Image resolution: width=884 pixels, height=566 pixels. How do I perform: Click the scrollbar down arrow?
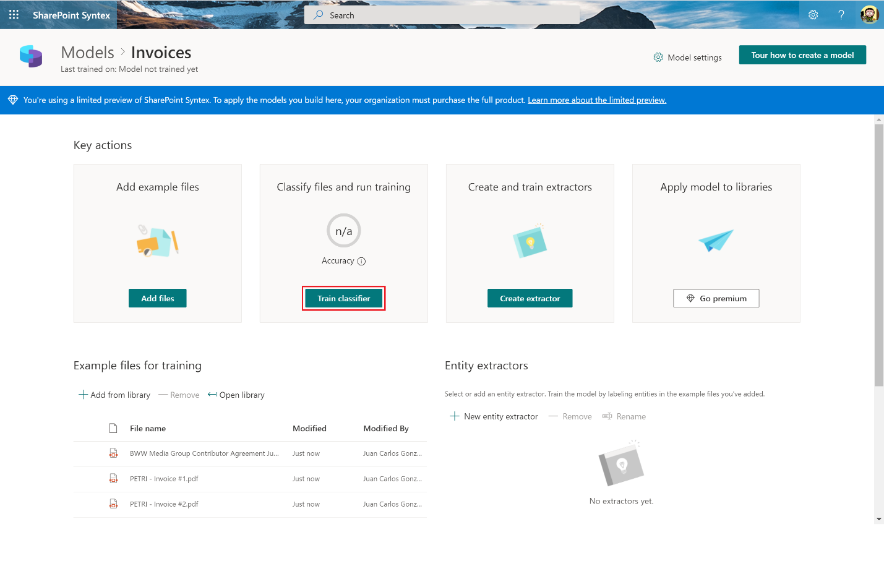pyautogui.click(x=878, y=519)
